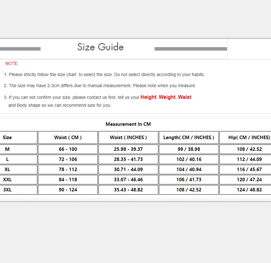Screen dimensions: 271x263
Task: Click the "Length( CM / INCHES )" header
Action: pos(189,138)
